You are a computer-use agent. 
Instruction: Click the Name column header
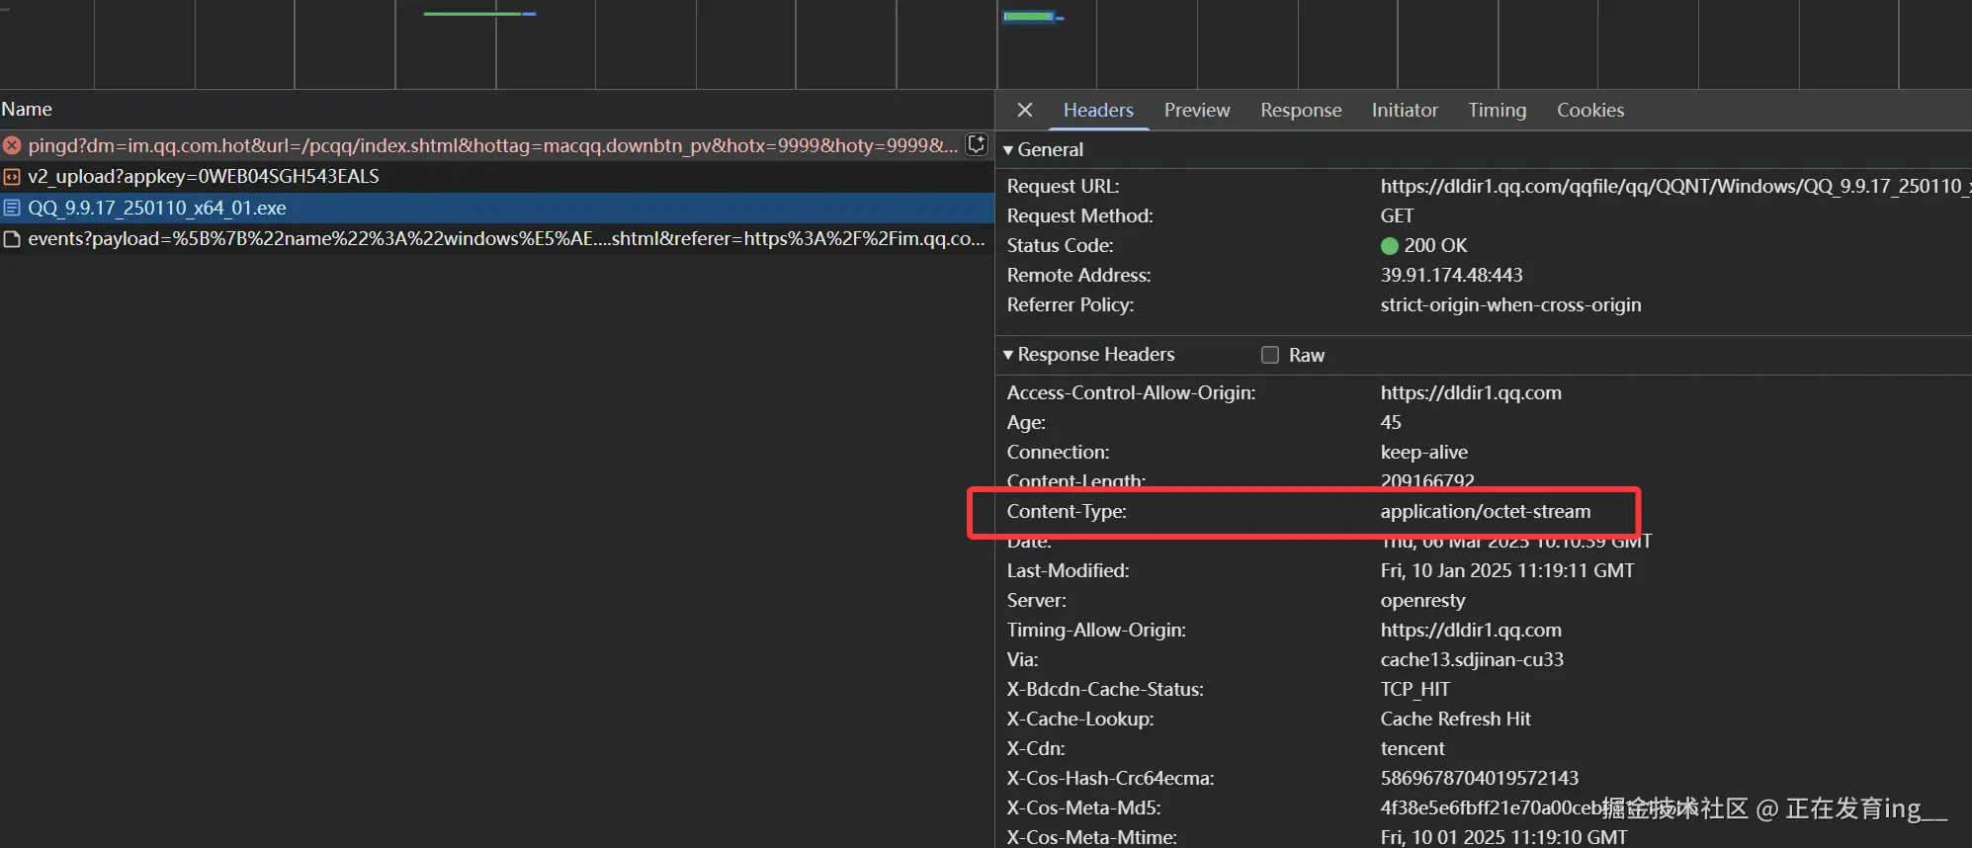click(x=27, y=109)
